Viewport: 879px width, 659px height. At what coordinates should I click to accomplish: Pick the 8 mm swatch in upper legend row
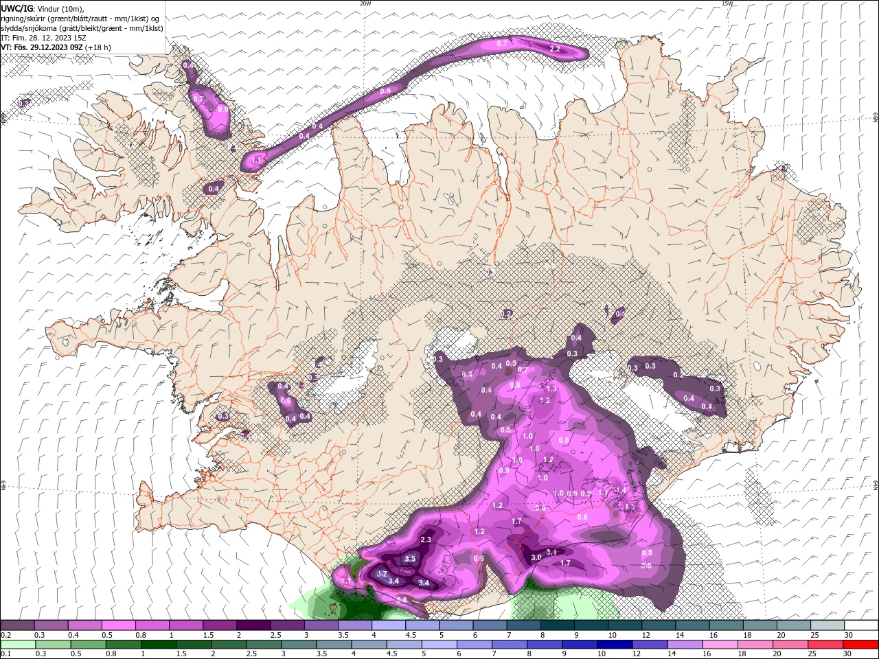coord(558,625)
